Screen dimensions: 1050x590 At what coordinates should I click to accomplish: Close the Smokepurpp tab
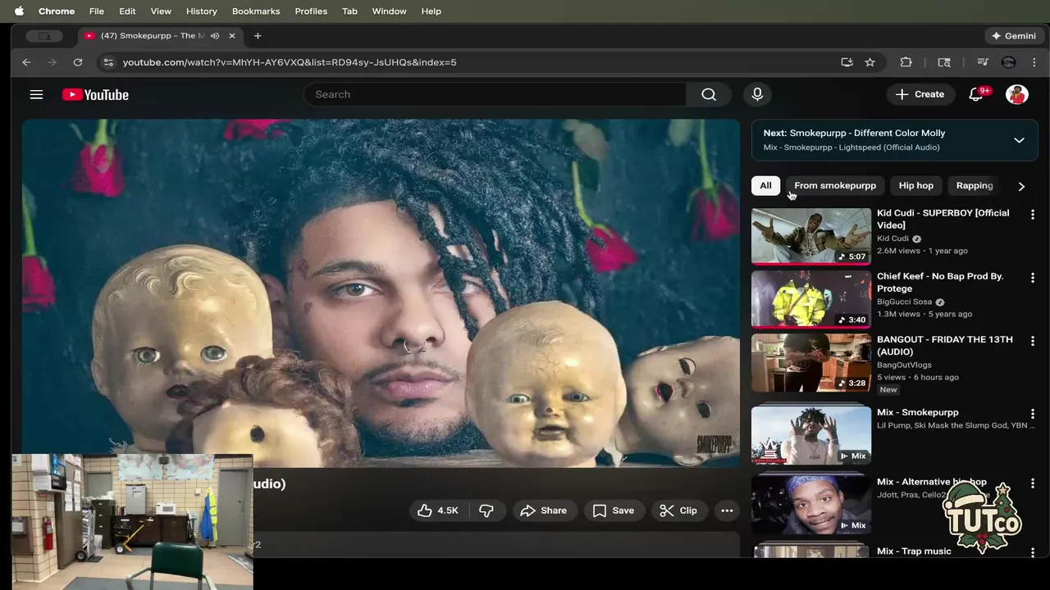tap(232, 36)
